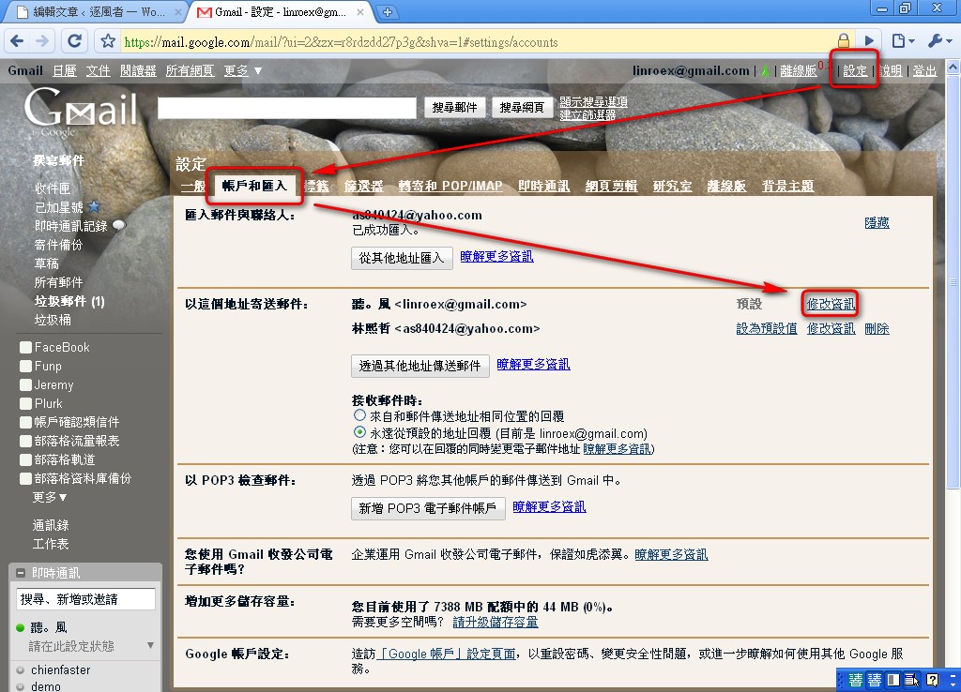This screenshot has width=961, height=692.
Task: Close the Gmail 設定 browser tab
Action: [359, 11]
